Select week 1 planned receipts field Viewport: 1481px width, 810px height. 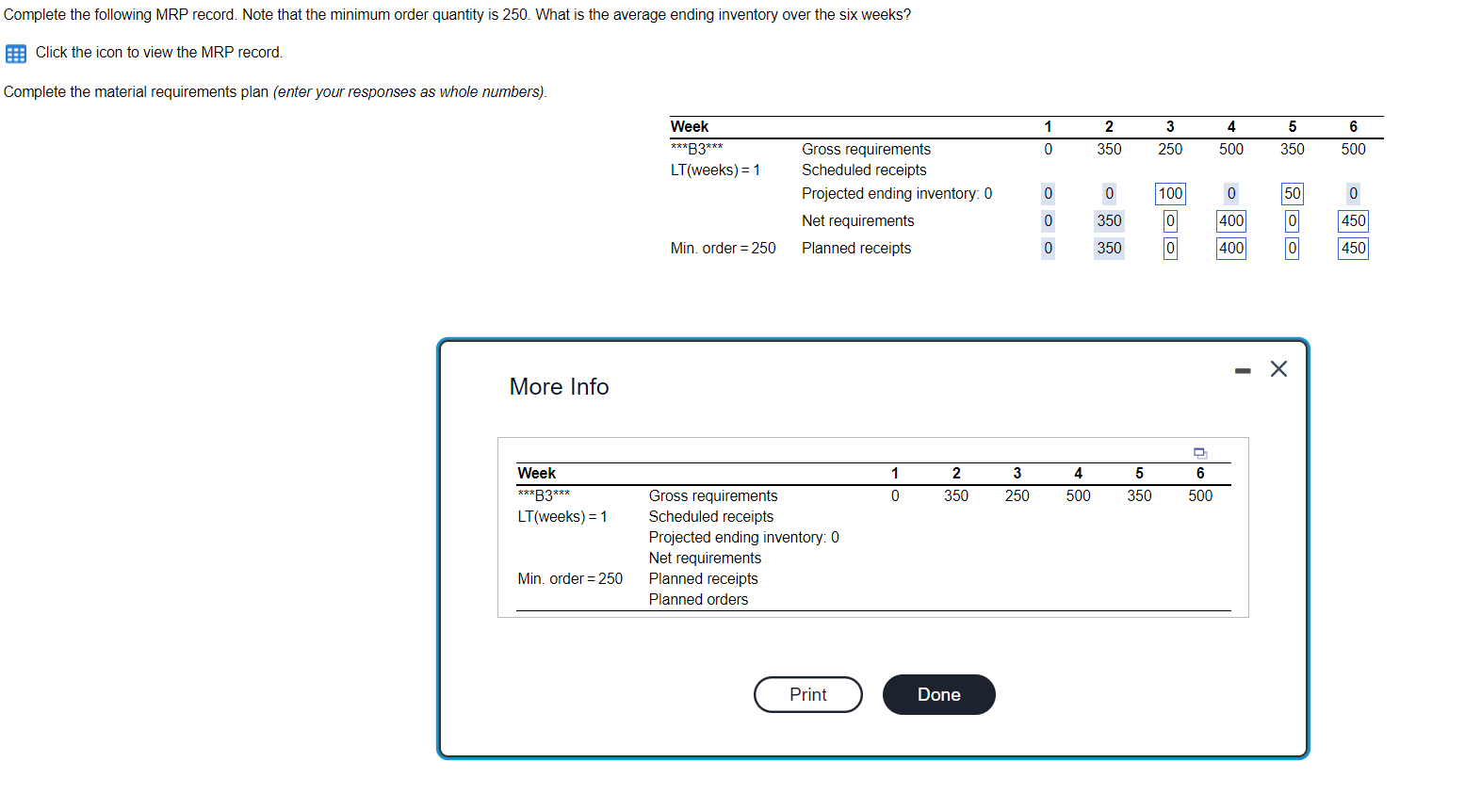point(1048,249)
